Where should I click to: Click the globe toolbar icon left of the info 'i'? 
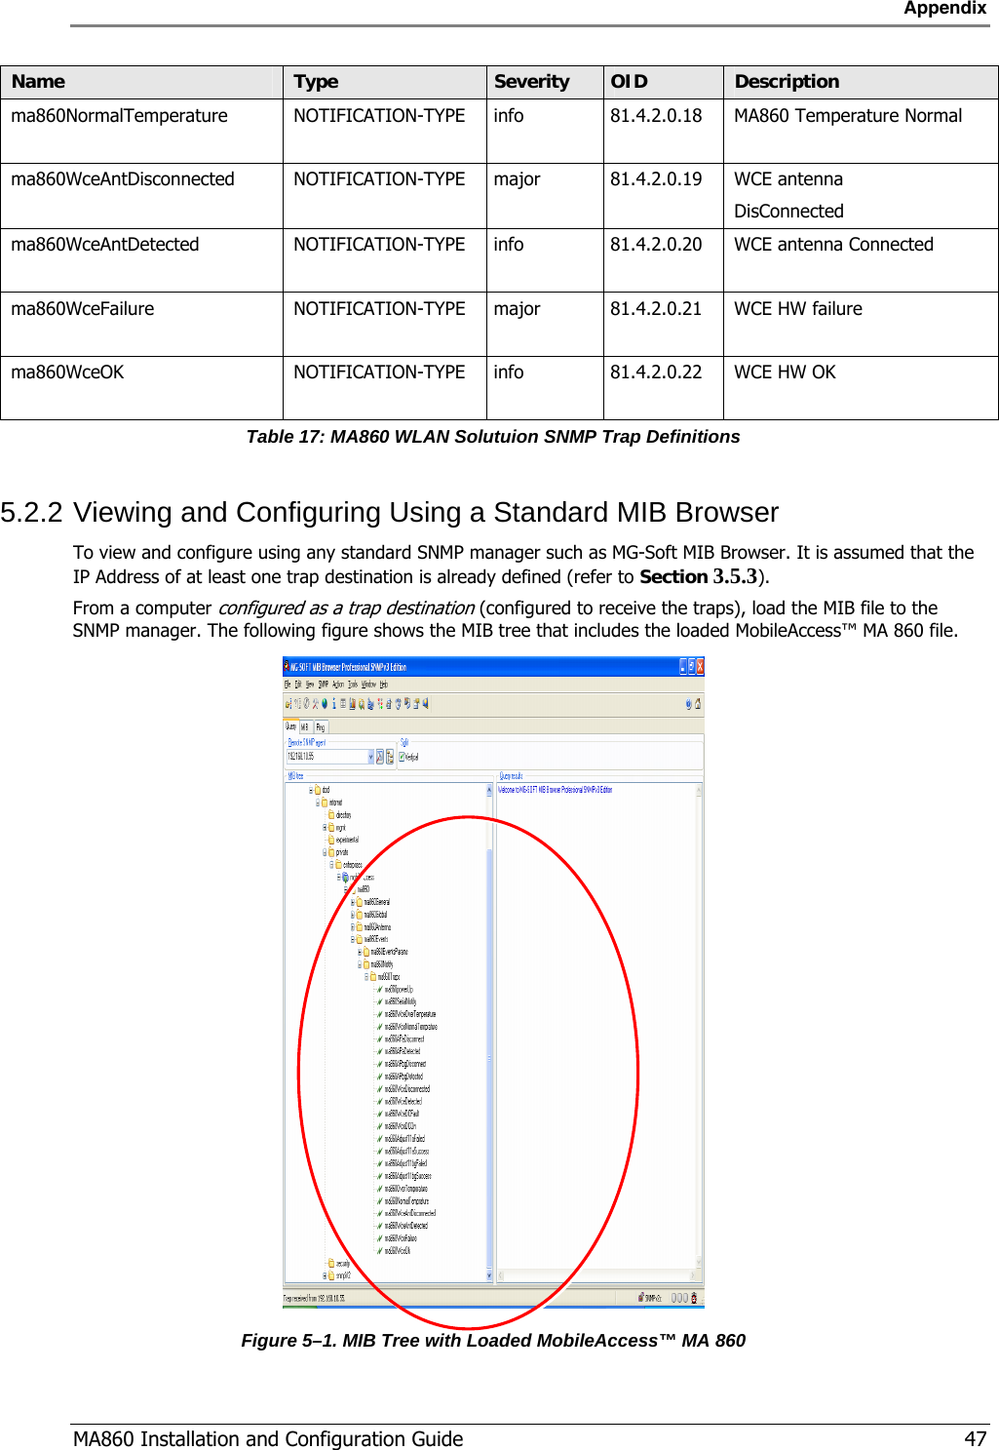click(325, 703)
